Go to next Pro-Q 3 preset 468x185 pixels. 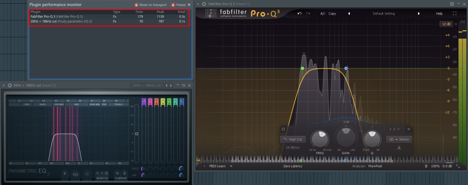[x=419, y=14]
